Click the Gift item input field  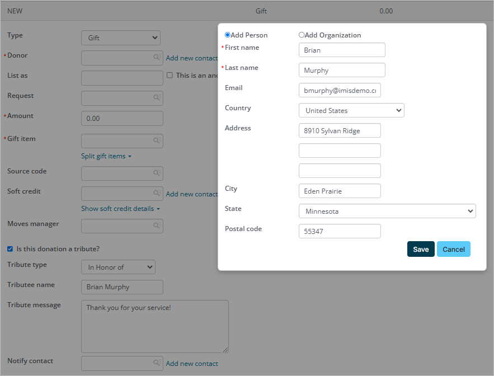pyautogui.click(x=122, y=141)
